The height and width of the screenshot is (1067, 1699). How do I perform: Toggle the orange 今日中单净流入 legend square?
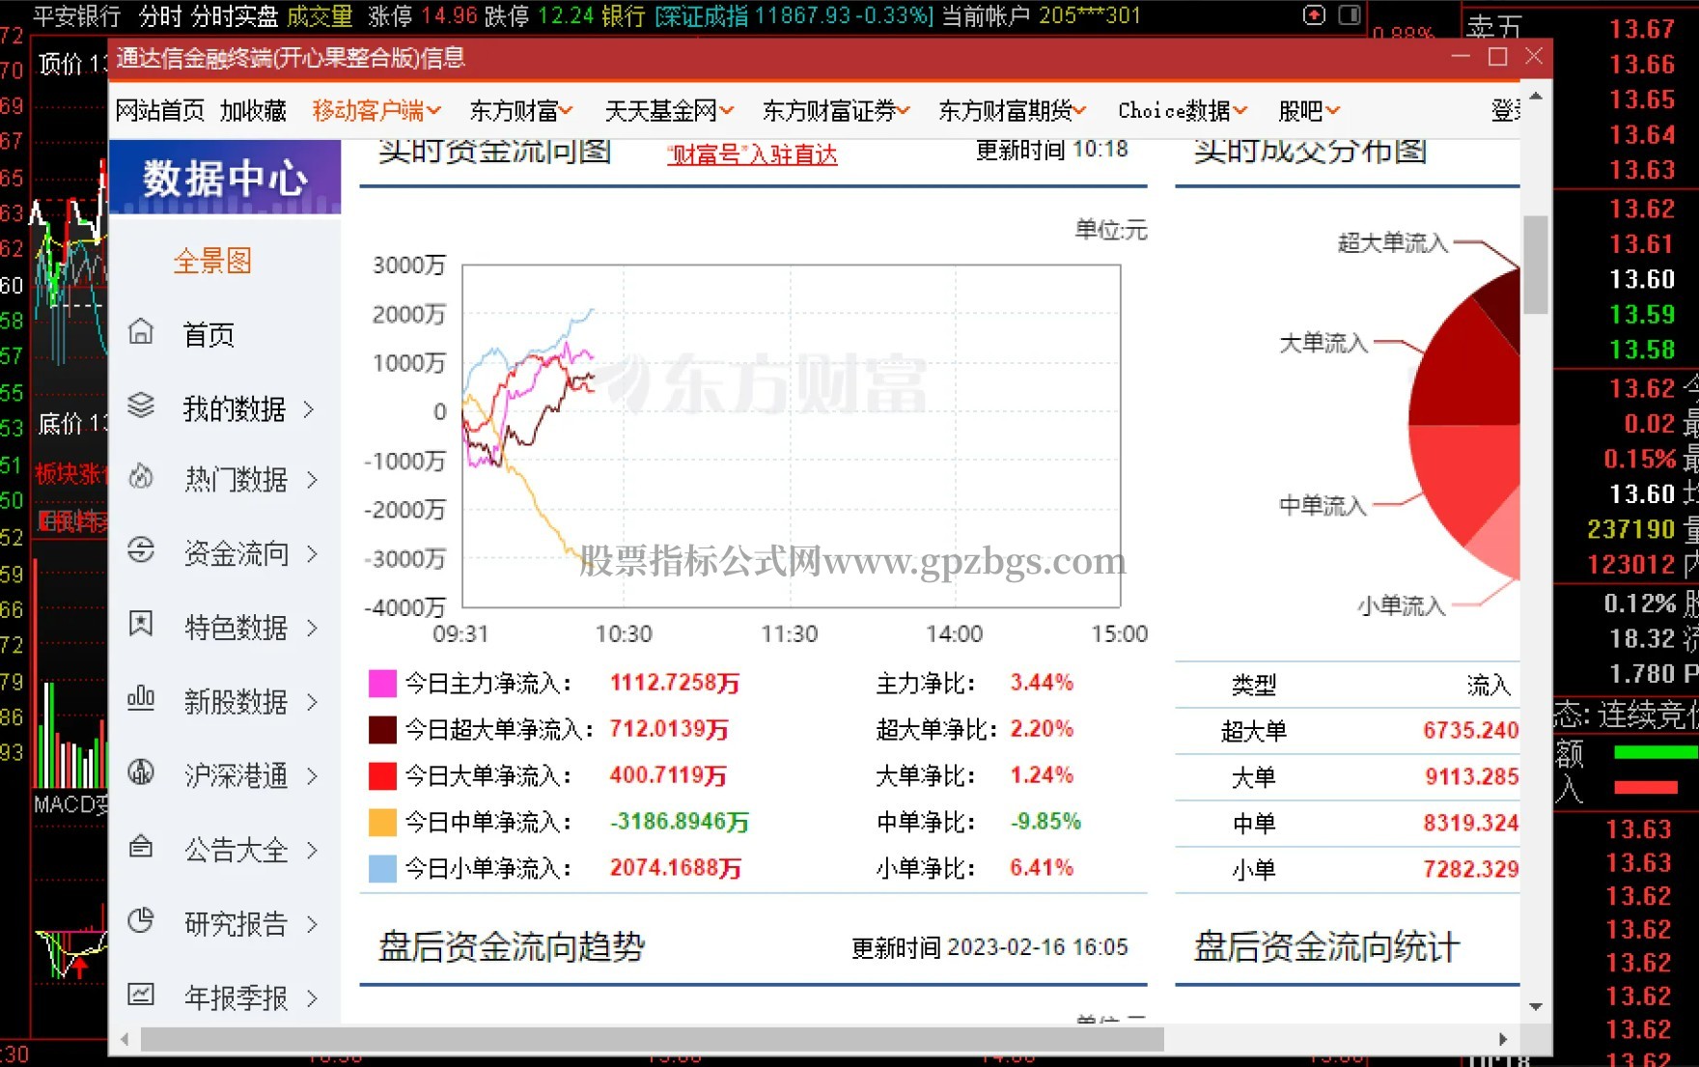[382, 823]
